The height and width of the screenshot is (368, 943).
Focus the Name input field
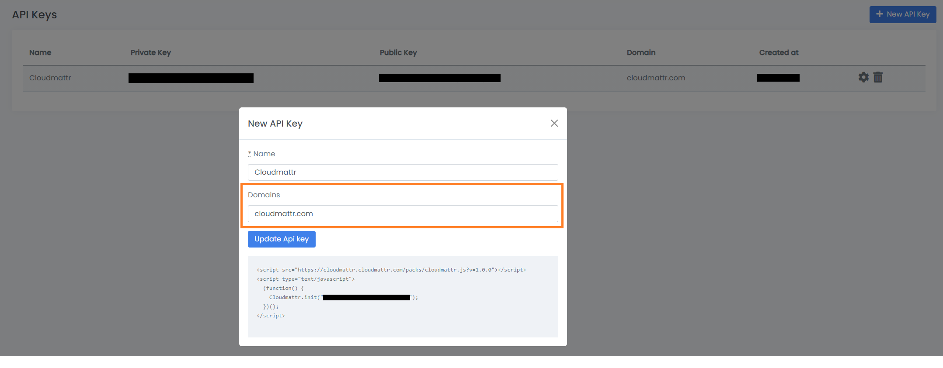point(403,172)
